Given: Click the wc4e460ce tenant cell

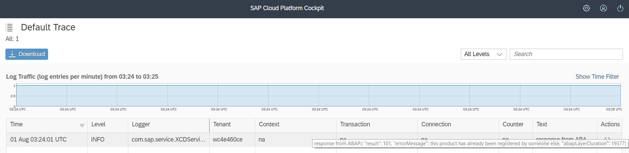Looking at the screenshot, I should pos(232,139).
